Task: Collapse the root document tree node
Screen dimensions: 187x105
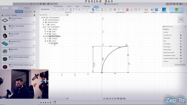Action: tap(42, 17)
